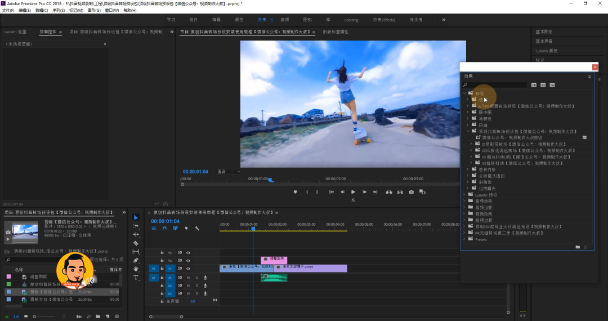Step back one frame
Screen dimensions: 608x321
tap(342, 192)
